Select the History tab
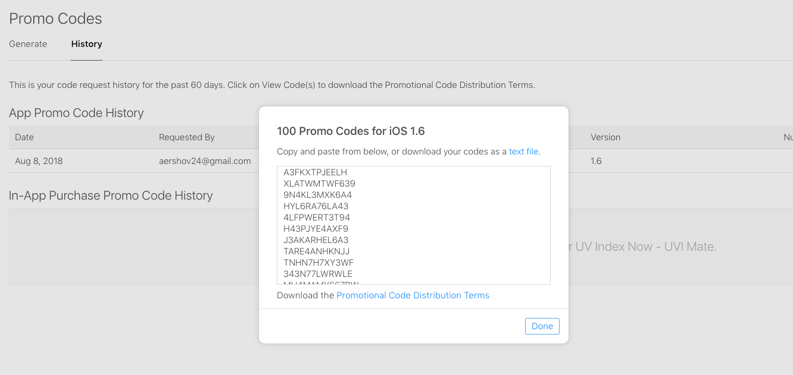 click(x=86, y=44)
